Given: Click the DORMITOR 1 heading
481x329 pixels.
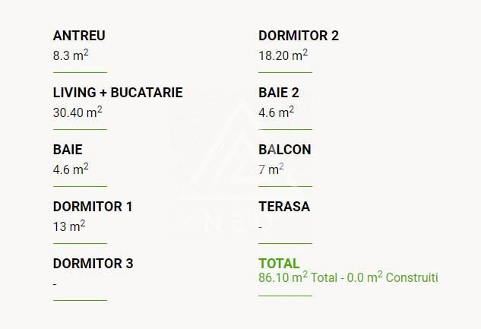Looking at the screenshot, I should pos(93,207).
